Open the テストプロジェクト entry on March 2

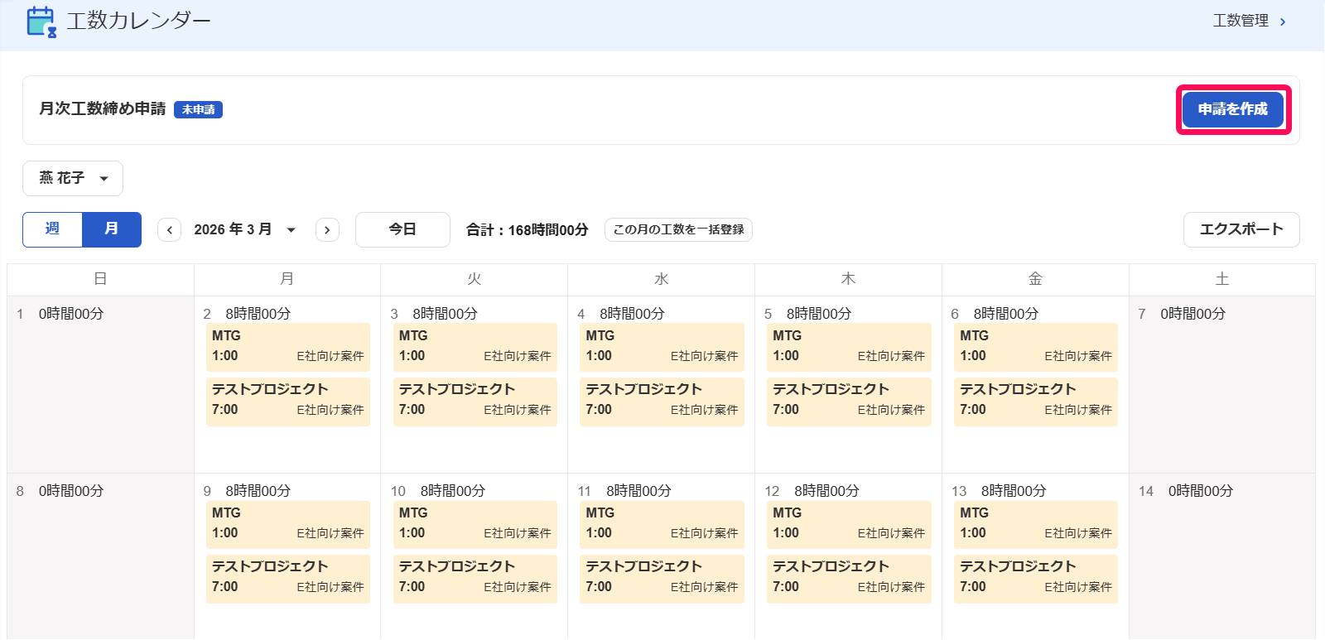(x=288, y=401)
